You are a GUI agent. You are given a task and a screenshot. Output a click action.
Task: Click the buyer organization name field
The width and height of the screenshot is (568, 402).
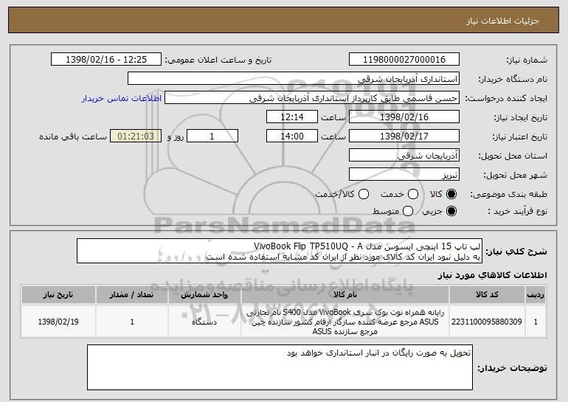coord(294,79)
